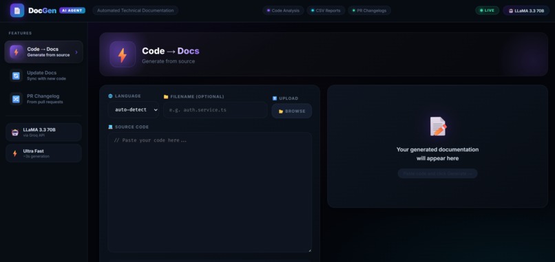Viewport: 555px width, 262px height.
Task: Click the Source Code laptop icon
Action: tap(110, 127)
